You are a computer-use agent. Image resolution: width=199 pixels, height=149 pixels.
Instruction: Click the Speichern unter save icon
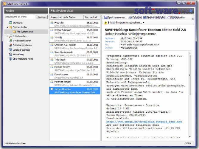point(106,18)
